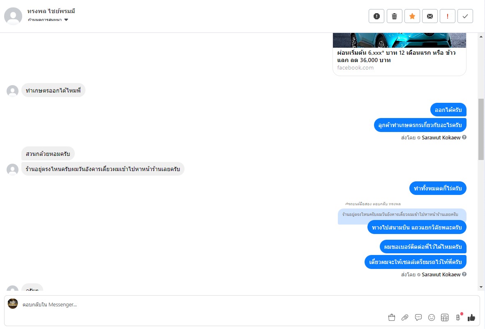Viewport: 485px width, 329px height.
Task: Send a thumbs-up like
Action: coord(471,317)
